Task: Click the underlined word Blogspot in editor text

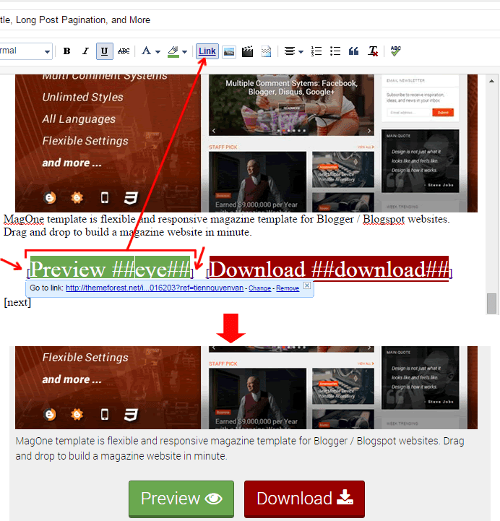Action: (384, 219)
